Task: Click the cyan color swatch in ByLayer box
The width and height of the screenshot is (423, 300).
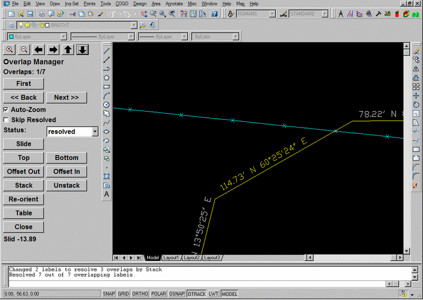Action: pyautogui.click(x=11, y=37)
